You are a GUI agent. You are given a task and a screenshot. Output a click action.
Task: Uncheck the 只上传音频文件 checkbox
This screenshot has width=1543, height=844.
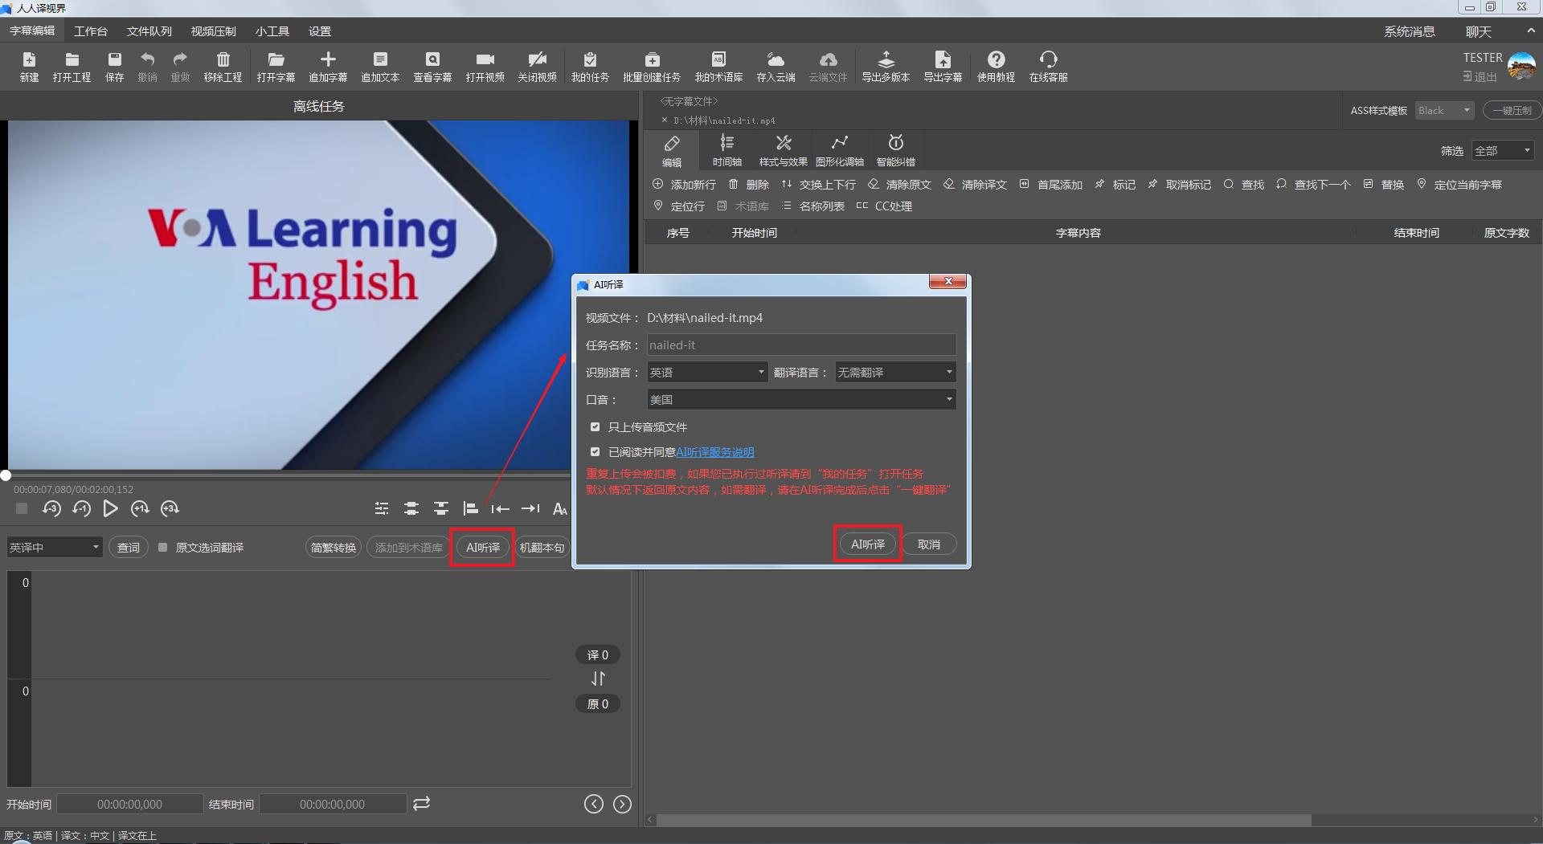tap(595, 427)
